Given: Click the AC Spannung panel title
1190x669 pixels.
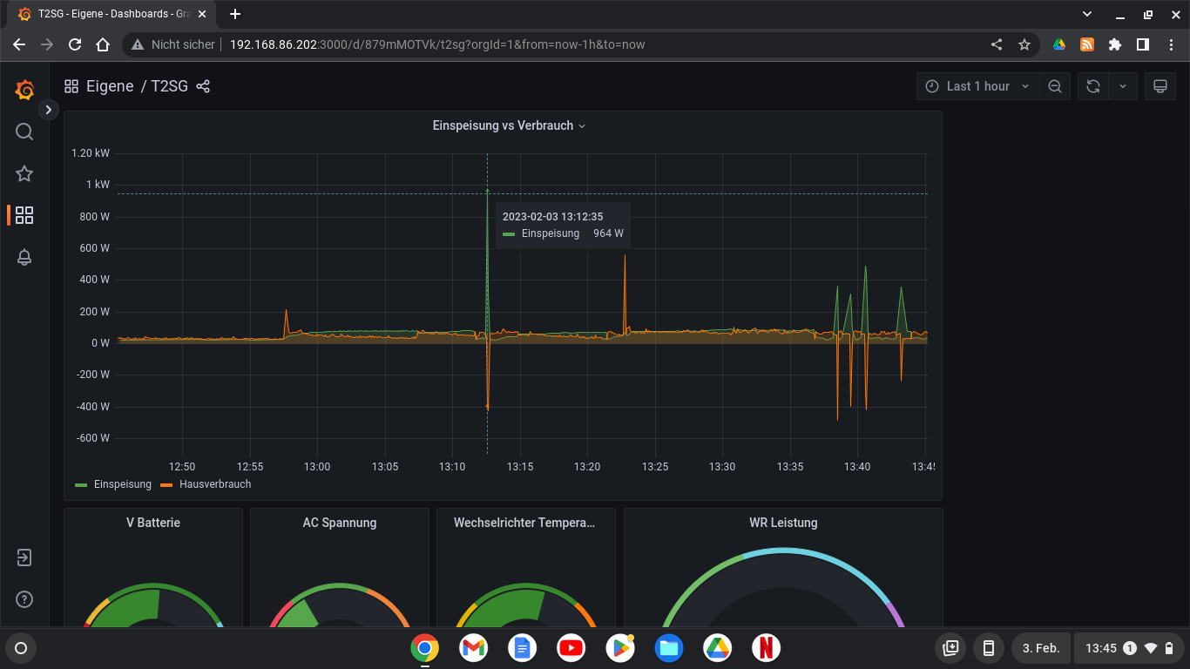Looking at the screenshot, I should point(340,523).
